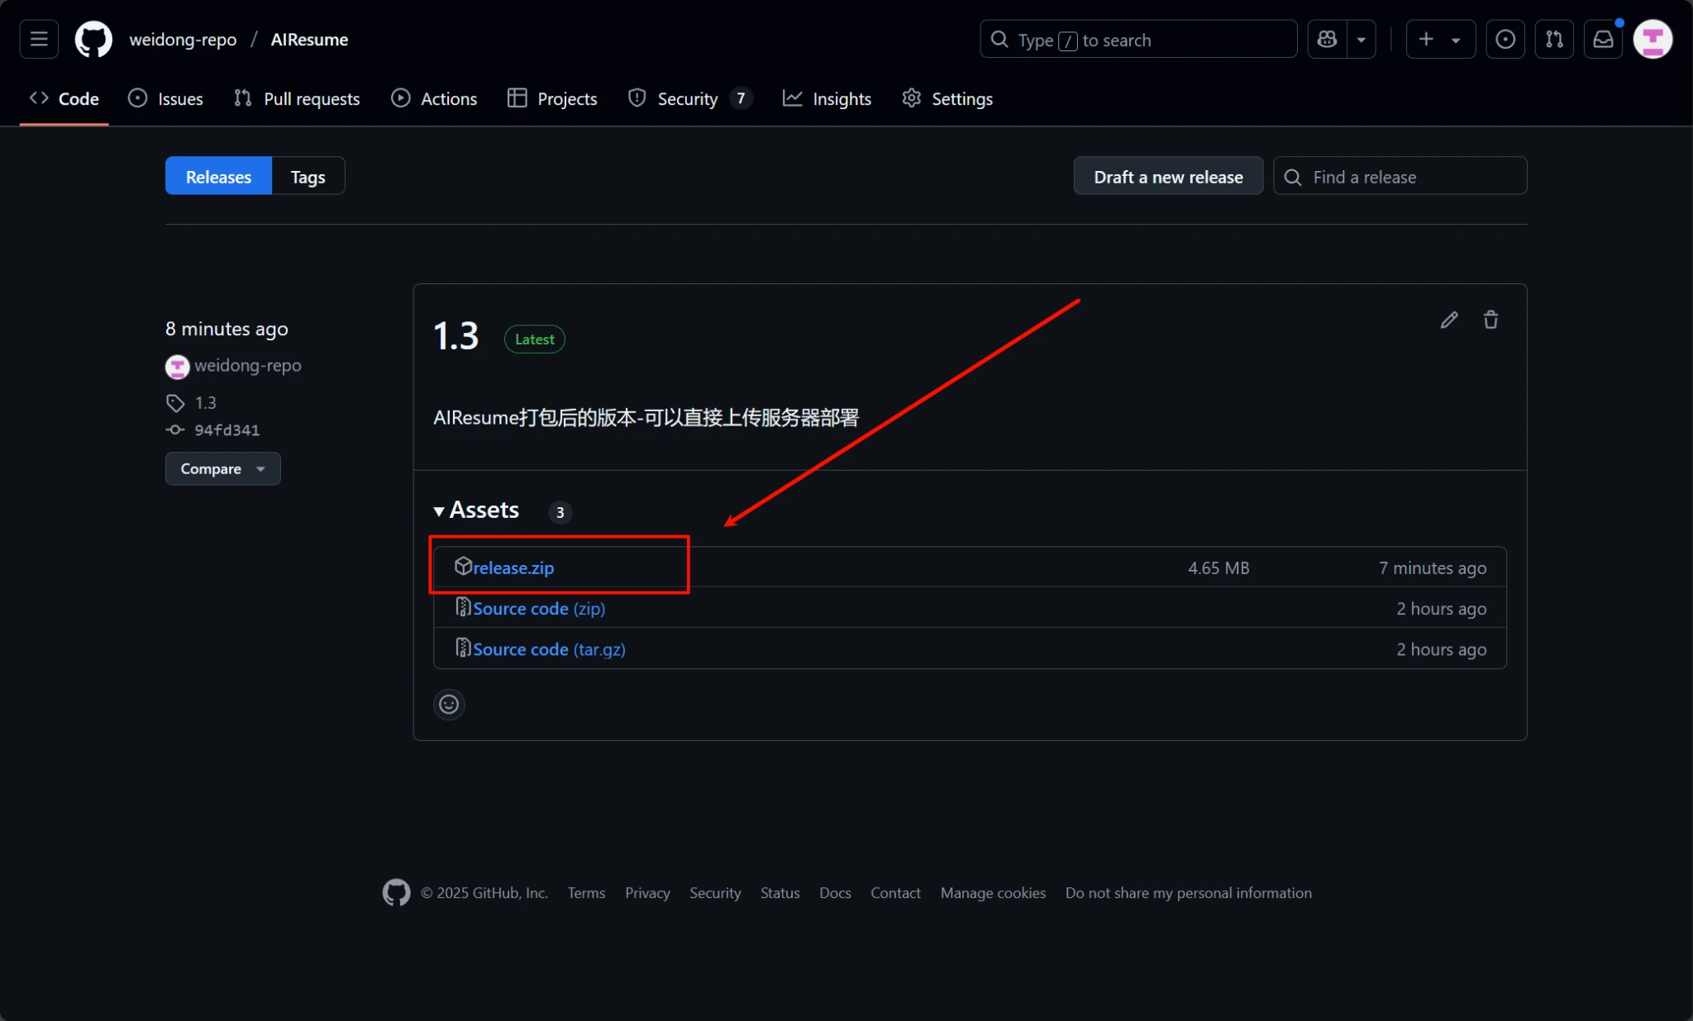The width and height of the screenshot is (1693, 1021).
Task: Open the pull requests header icon
Action: tap(1554, 39)
